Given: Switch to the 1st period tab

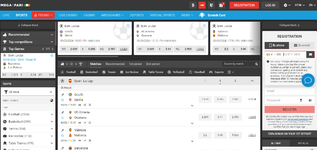Looking at the screenshot, I should [x=135, y=64].
